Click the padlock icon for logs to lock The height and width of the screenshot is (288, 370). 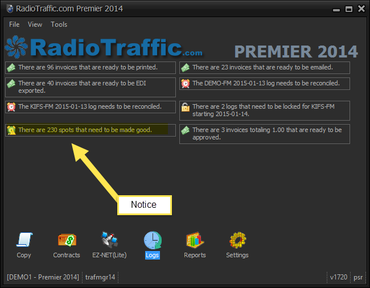point(185,107)
